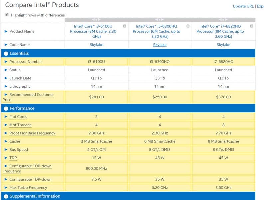Click the Export link at top right

click(260, 6)
